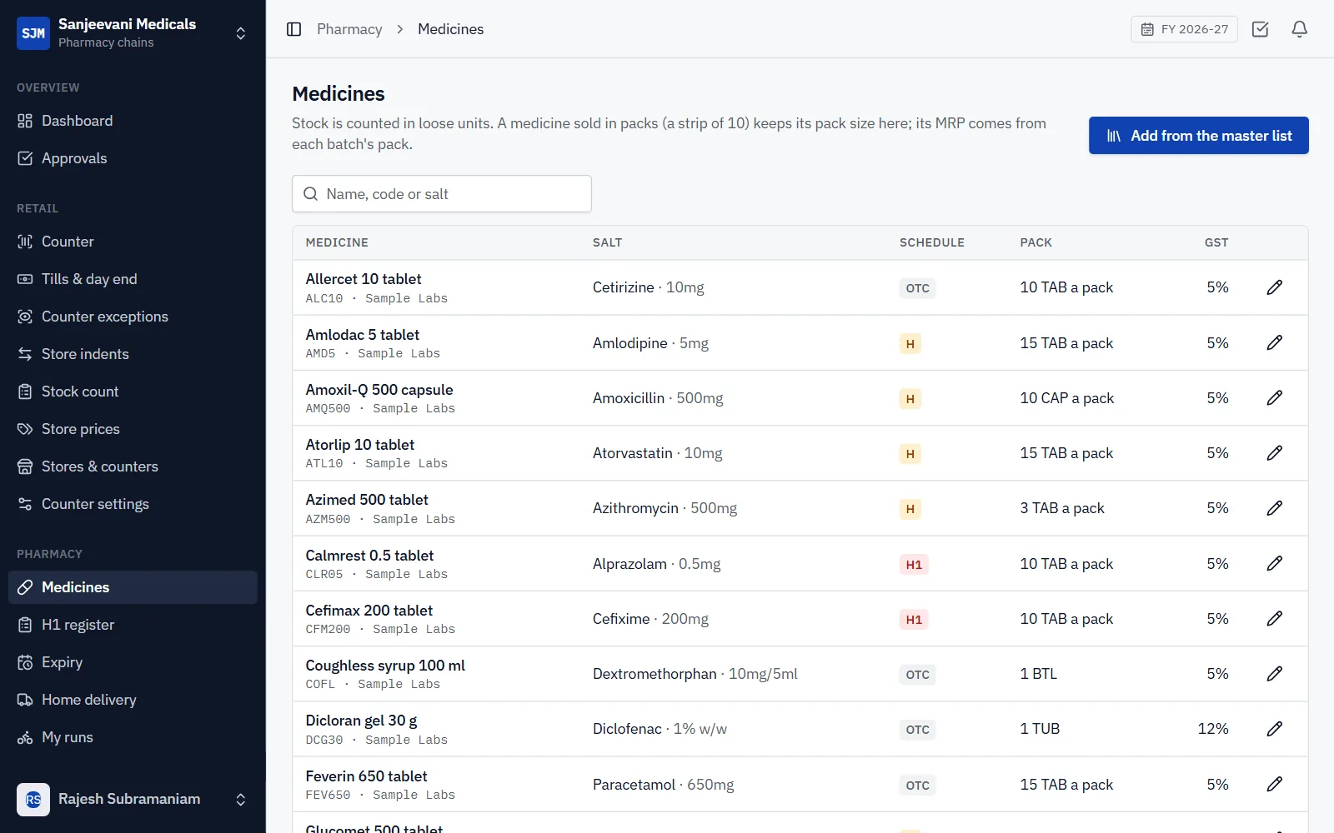This screenshot has width=1334, height=833.
Task: Open Store prices
Action: pos(133,429)
